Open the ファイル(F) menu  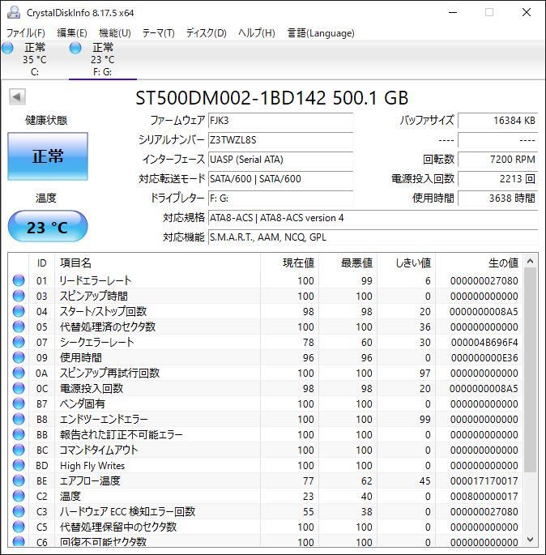(x=26, y=33)
